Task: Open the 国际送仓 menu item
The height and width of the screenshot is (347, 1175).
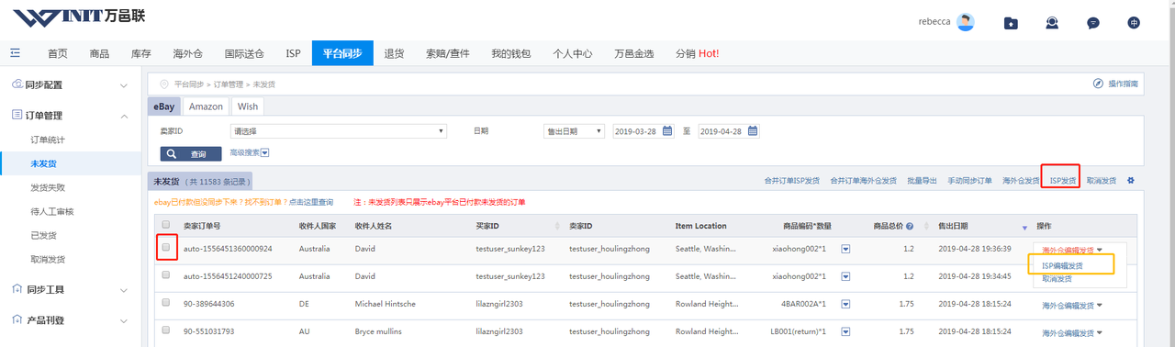Action: 244,53
